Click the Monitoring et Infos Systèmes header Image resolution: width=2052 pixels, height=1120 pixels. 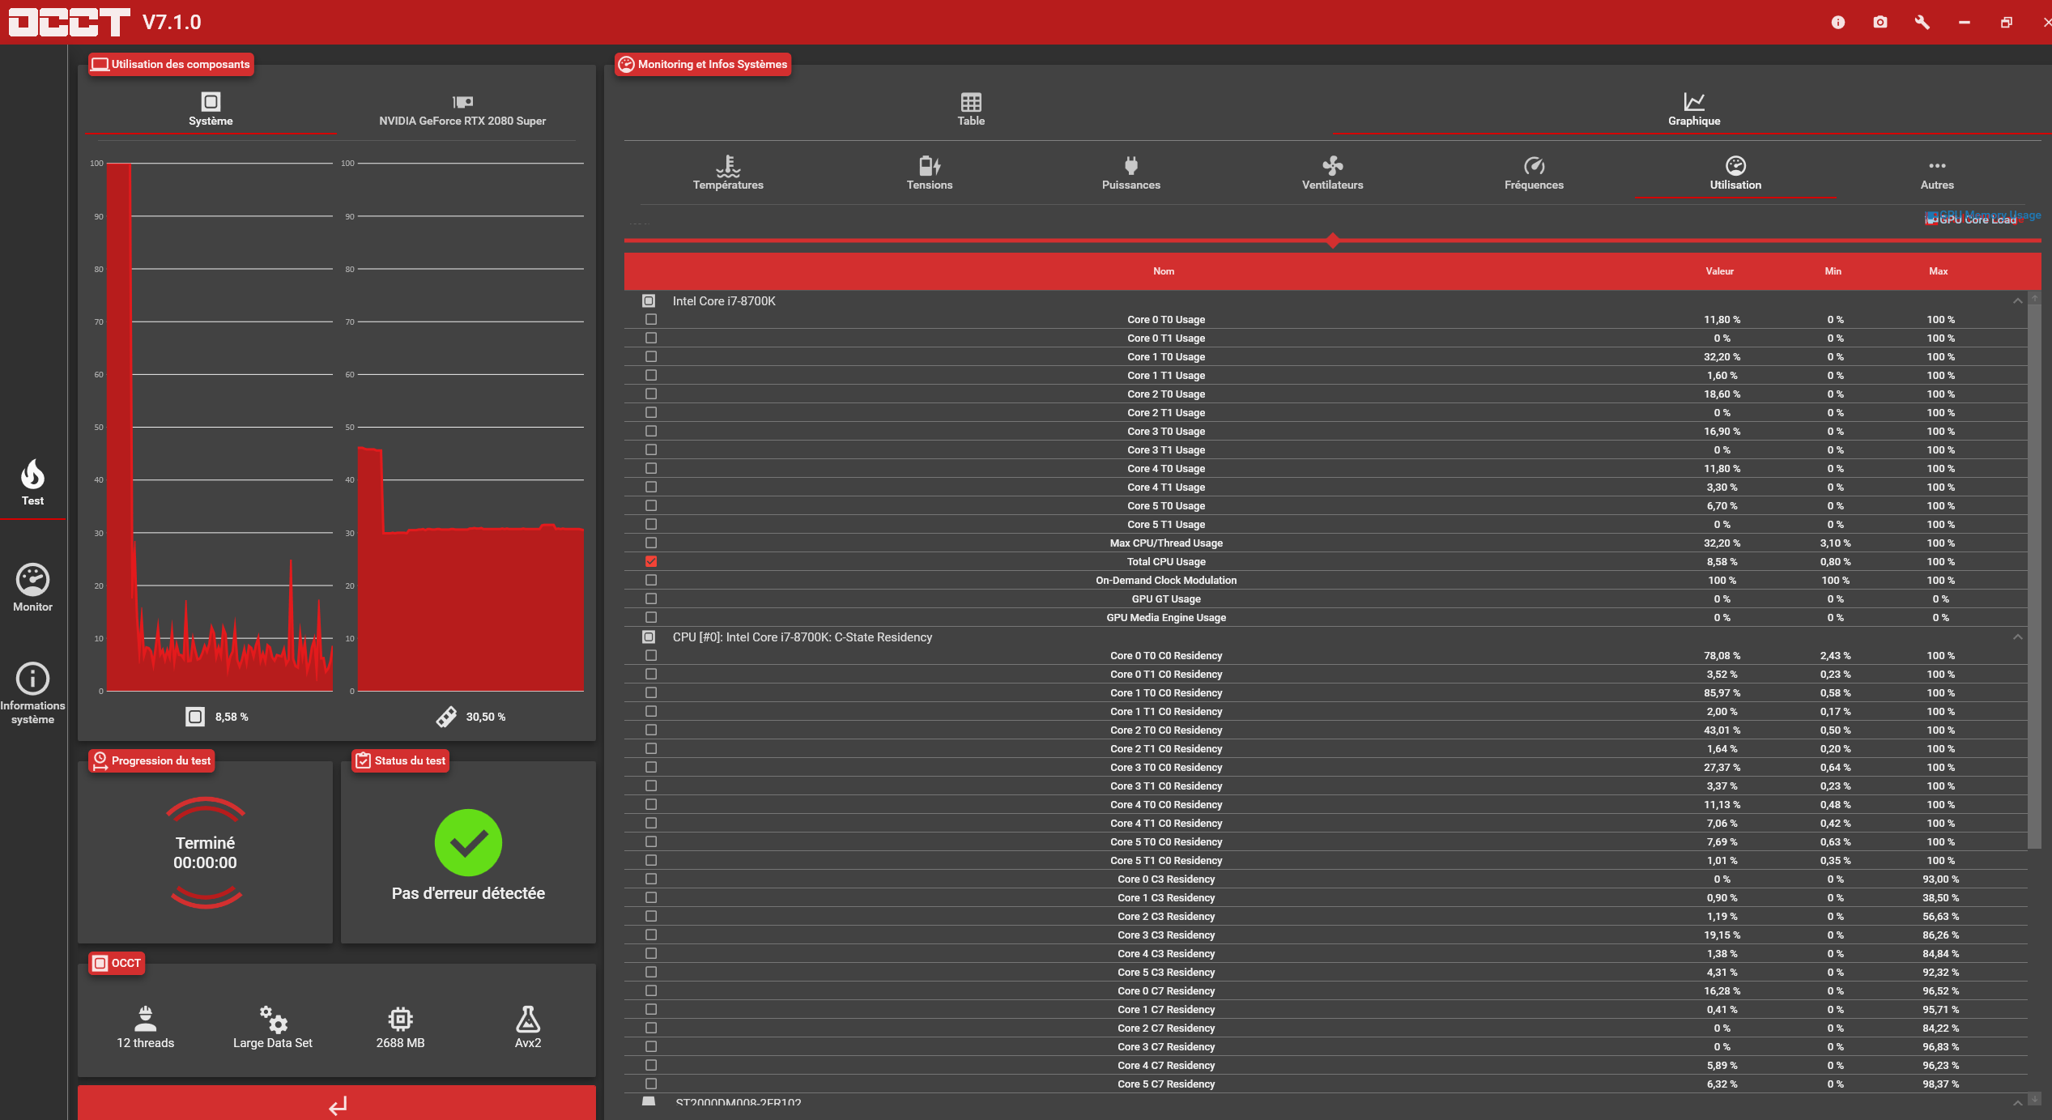pos(703,64)
